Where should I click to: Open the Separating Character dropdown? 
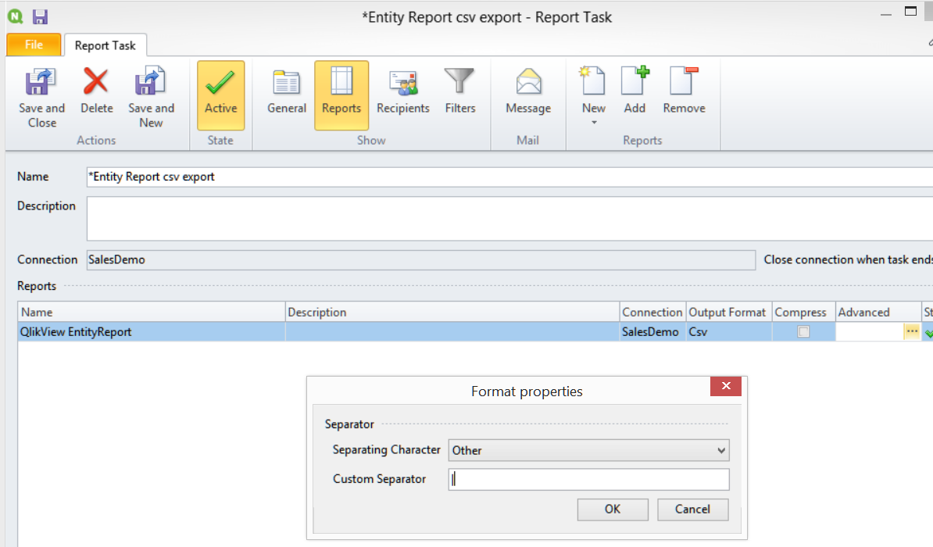pos(588,451)
